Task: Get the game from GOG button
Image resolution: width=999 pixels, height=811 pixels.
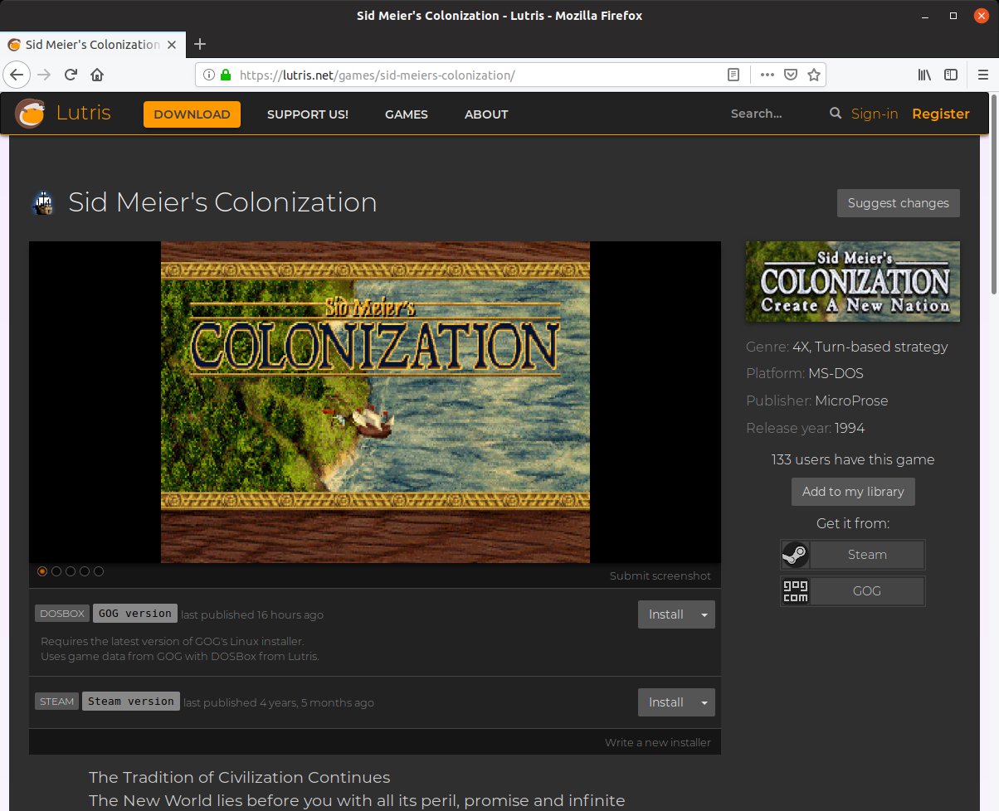Action: [867, 591]
